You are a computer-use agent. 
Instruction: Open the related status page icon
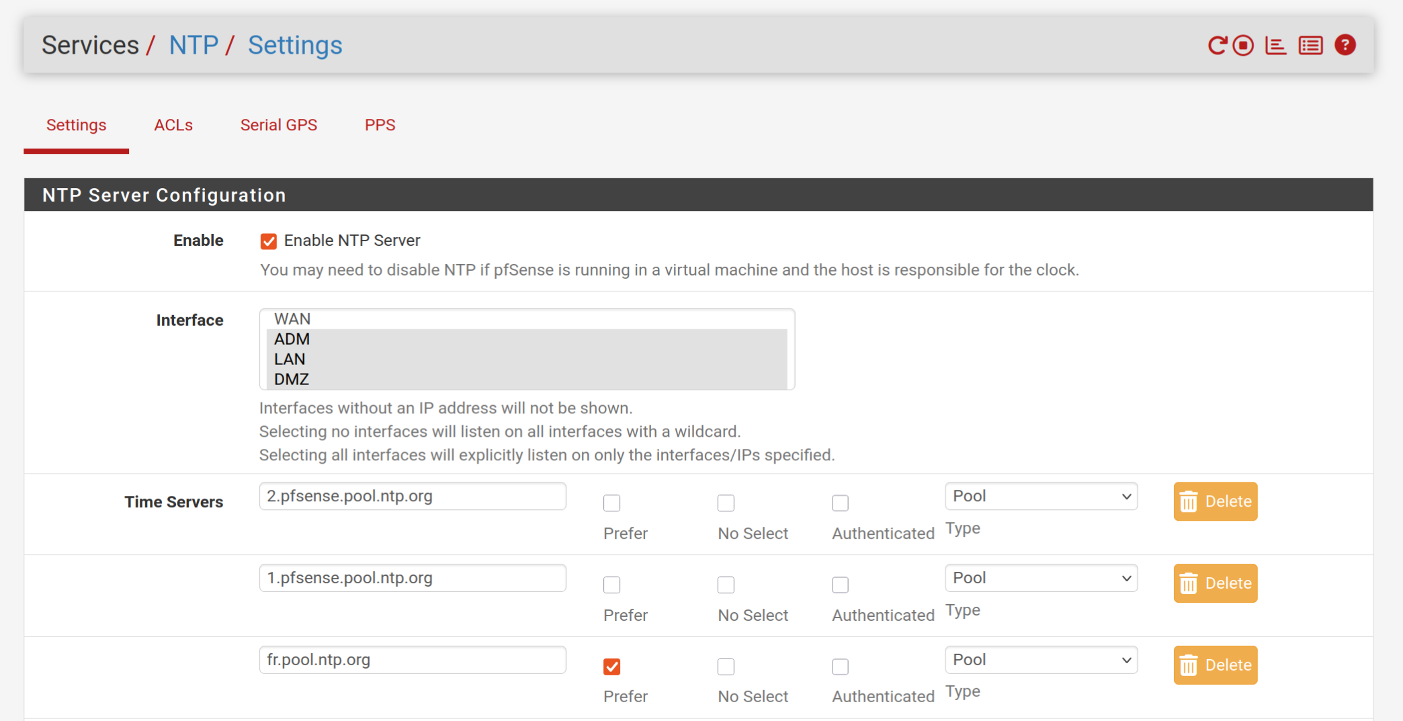pos(1275,45)
